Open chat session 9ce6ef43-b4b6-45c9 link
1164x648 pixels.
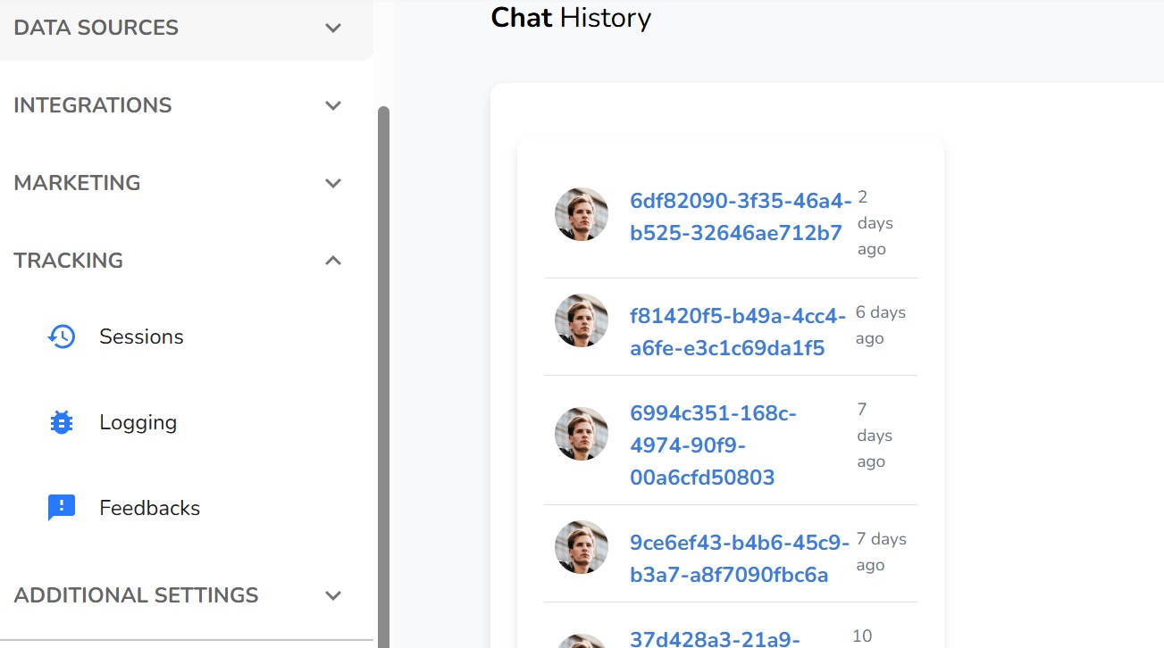click(x=739, y=559)
